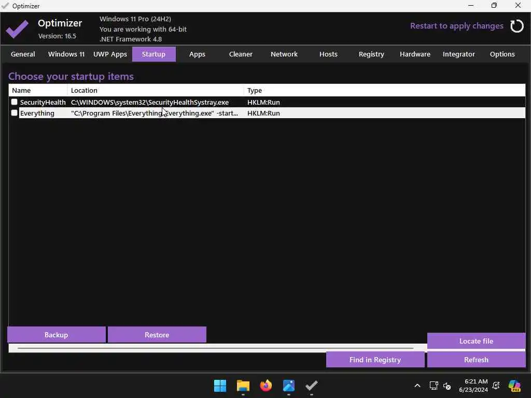Launch Firefox from the taskbar
The height and width of the screenshot is (398, 531).
pyautogui.click(x=266, y=386)
